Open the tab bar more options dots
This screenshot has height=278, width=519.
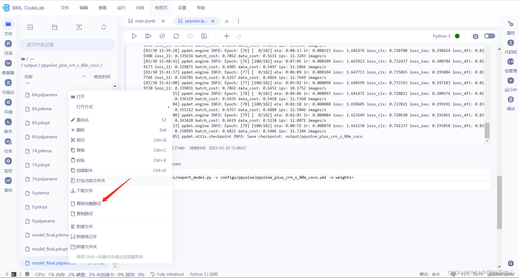(238, 21)
